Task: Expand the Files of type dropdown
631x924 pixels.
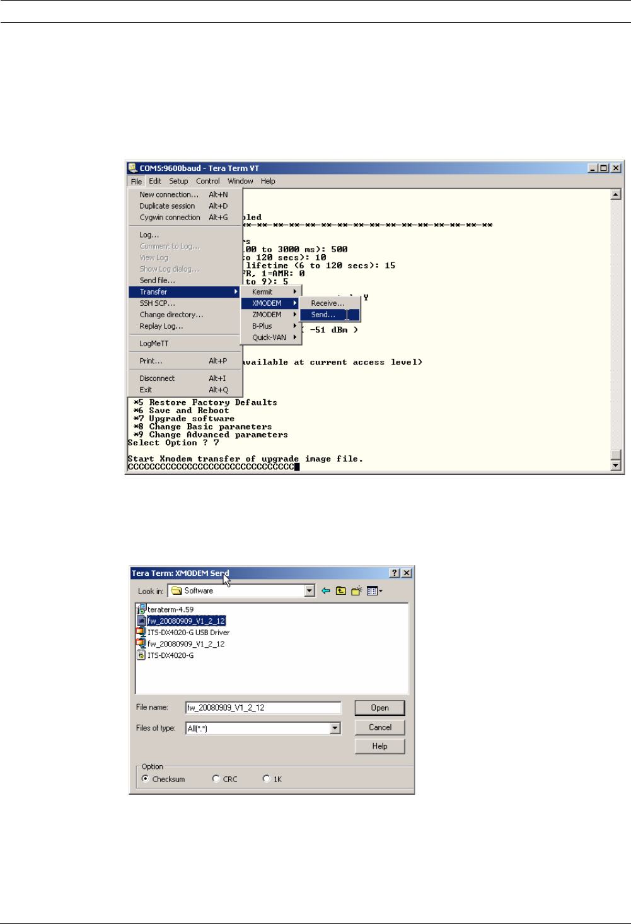Action: pyautogui.click(x=335, y=728)
